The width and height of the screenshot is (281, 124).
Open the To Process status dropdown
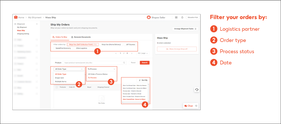point(101,69)
